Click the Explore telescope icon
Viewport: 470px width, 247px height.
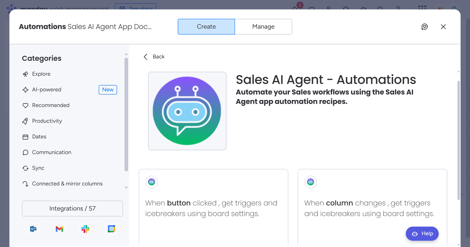[x=26, y=74]
